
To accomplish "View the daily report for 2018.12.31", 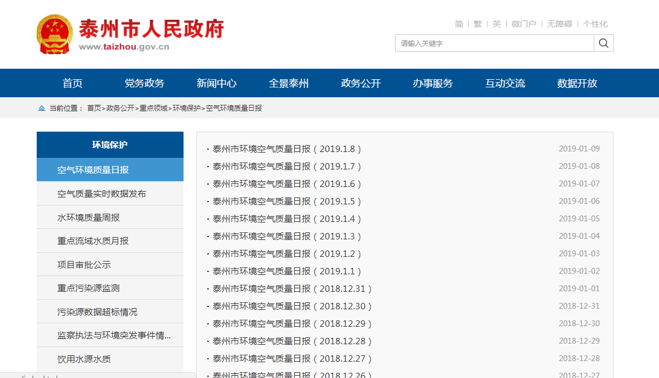I will point(292,289).
